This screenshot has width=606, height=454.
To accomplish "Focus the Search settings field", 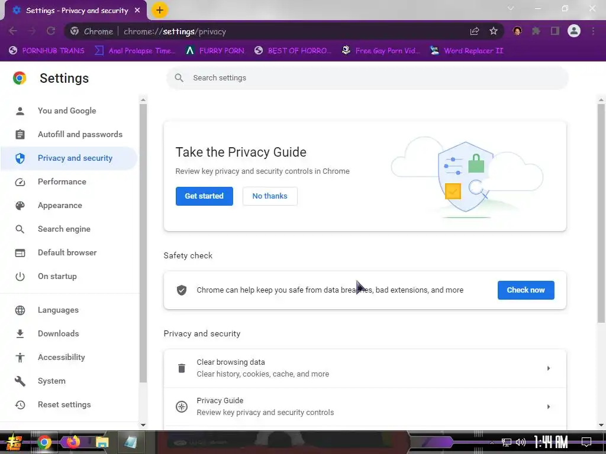I will coord(367,78).
